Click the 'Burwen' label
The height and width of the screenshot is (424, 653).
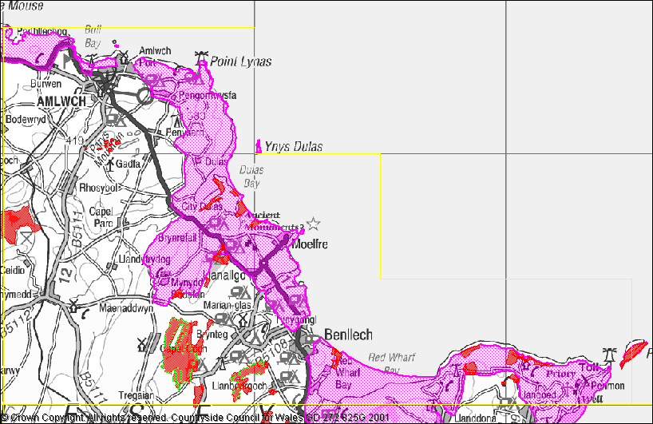[46, 84]
